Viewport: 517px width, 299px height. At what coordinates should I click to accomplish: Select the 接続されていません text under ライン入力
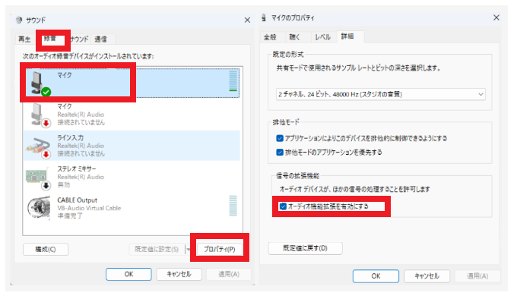81,153
